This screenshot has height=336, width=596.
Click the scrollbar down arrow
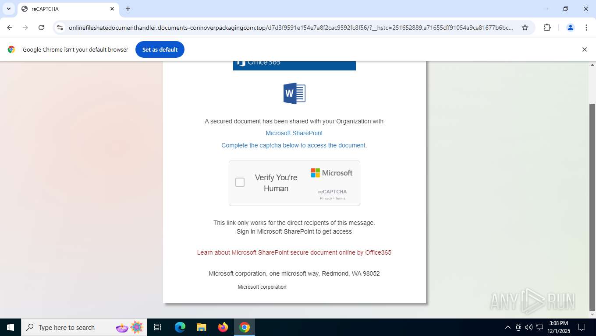[x=592, y=315]
